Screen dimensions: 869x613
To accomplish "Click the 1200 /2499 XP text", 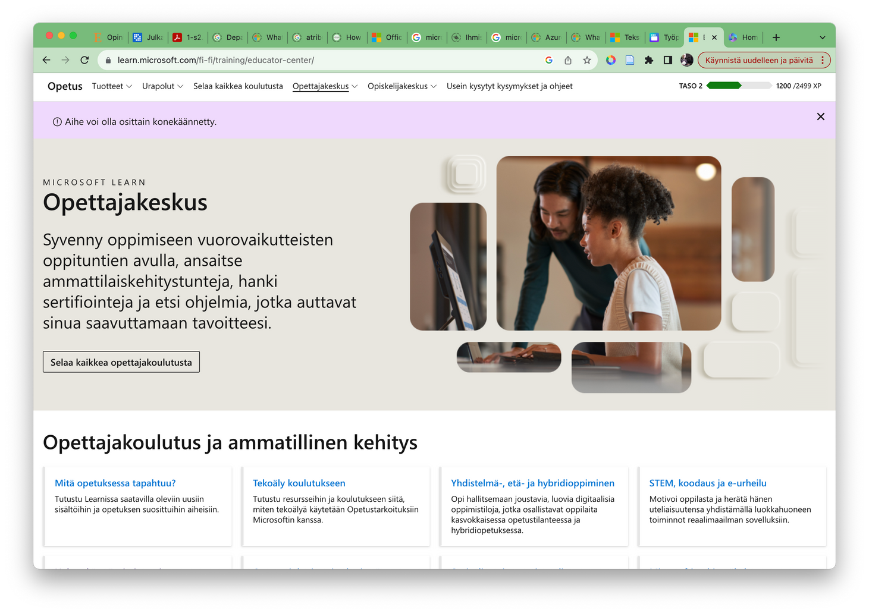I will point(798,86).
